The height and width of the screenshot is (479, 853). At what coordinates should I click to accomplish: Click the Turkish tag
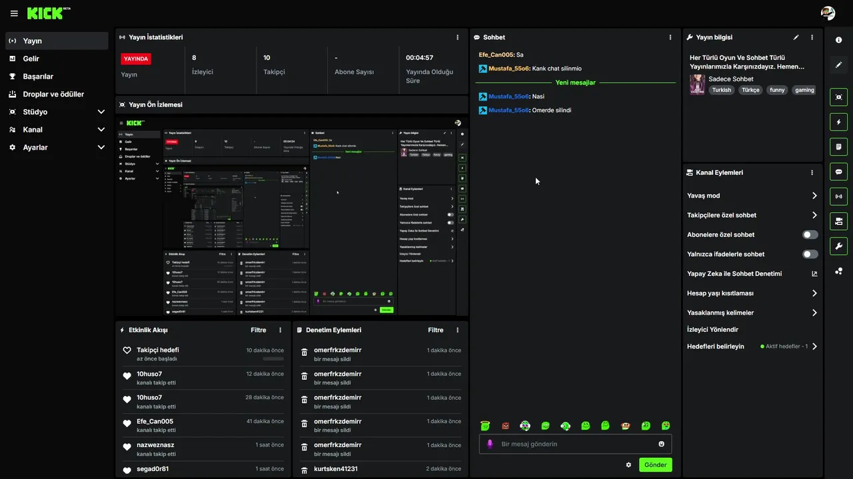point(721,90)
